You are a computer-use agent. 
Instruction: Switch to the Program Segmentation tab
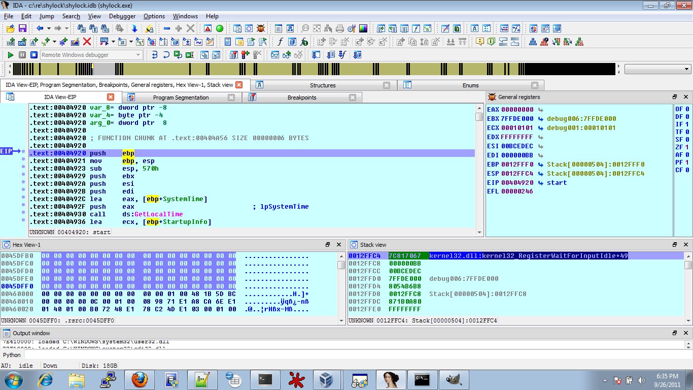click(x=181, y=97)
